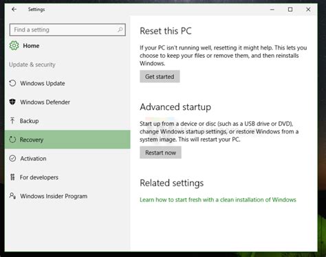This screenshot has height=257, width=326.
Task: Click the Advanced startup heading
Action: pos(175,107)
